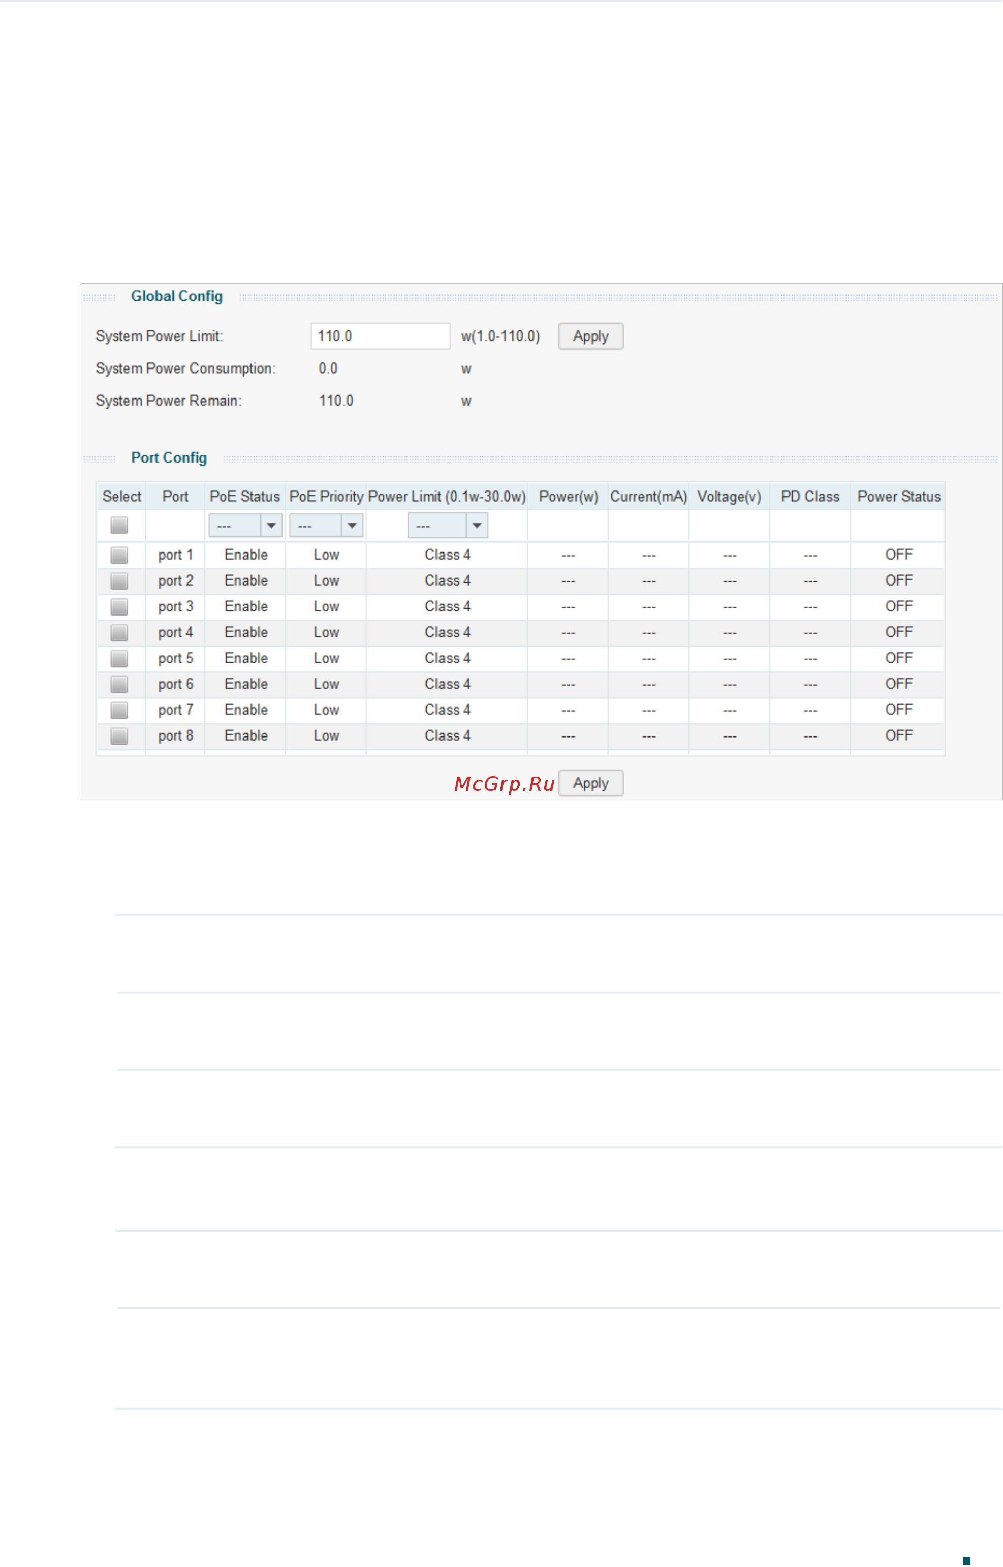Click the Power Limit (0.1w-30.0w) header
This screenshot has width=1003, height=1567.
click(447, 497)
